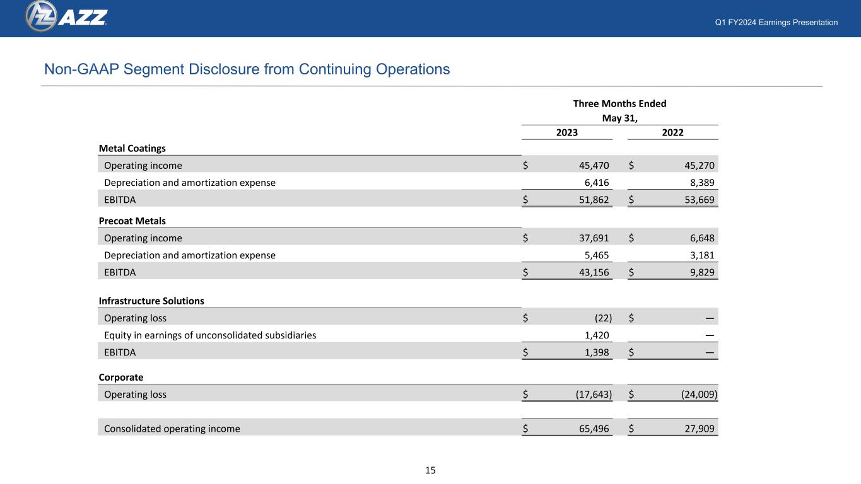This screenshot has height=484, width=861.
Task: Select the 2022 column header
Action: 673,132
